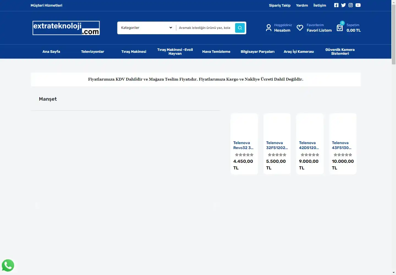The width and height of the screenshot is (396, 275).
Task: Click Yardım link
Action: (x=302, y=5)
